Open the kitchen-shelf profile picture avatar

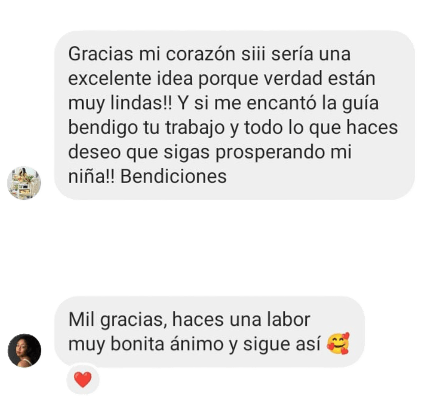pyautogui.click(x=24, y=183)
